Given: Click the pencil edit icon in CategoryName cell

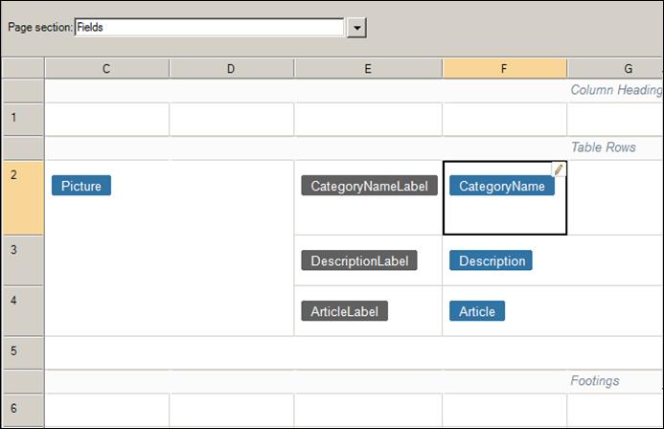Looking at the screenshot, I should pyautogui.click(x=559, y=169).
